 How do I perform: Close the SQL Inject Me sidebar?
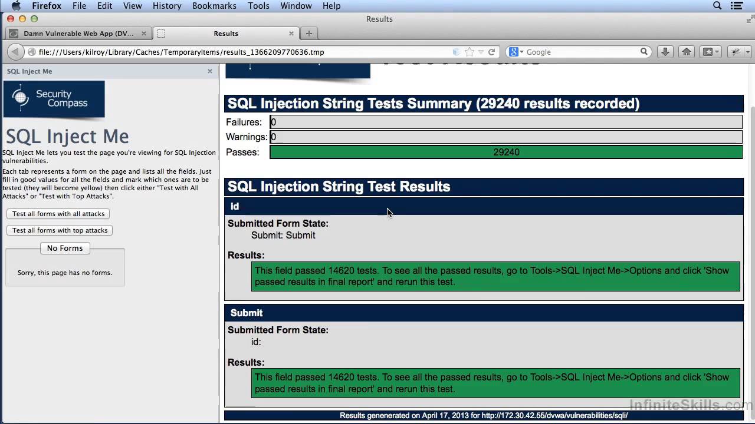click(209, 71)
